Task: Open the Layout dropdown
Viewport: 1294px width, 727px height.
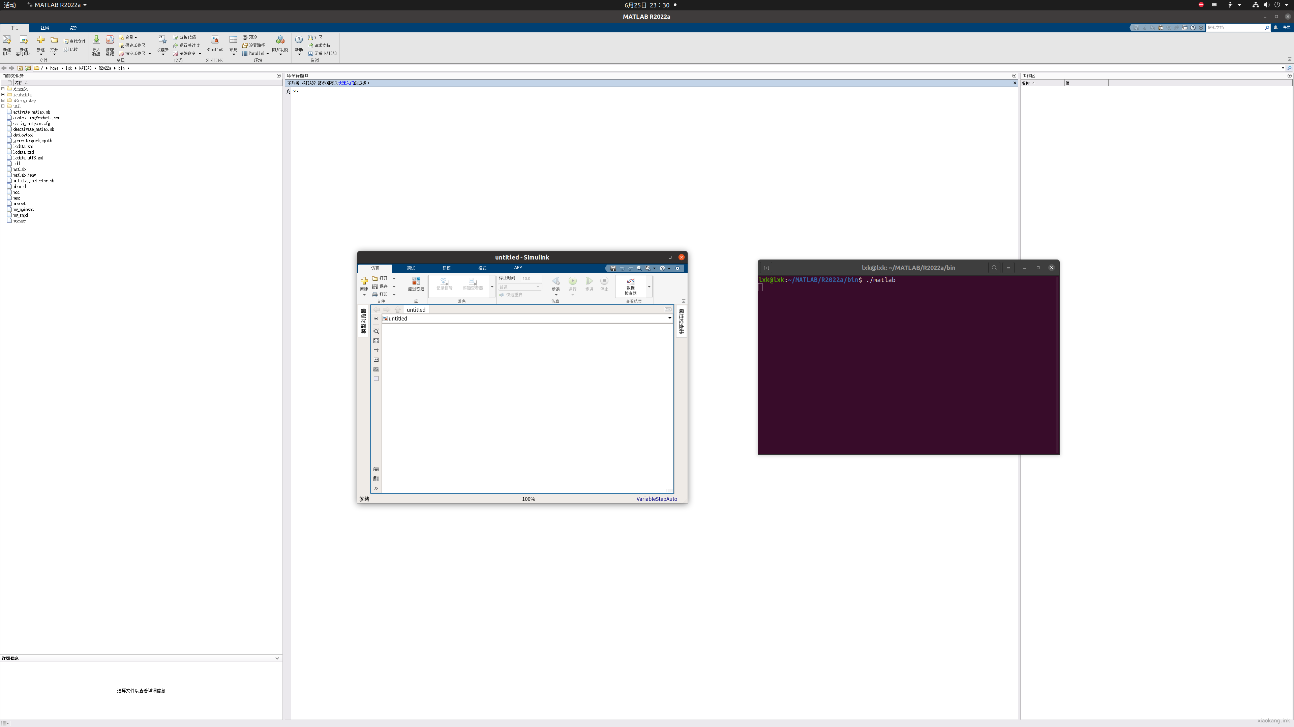Action: (x=233, y=45)
